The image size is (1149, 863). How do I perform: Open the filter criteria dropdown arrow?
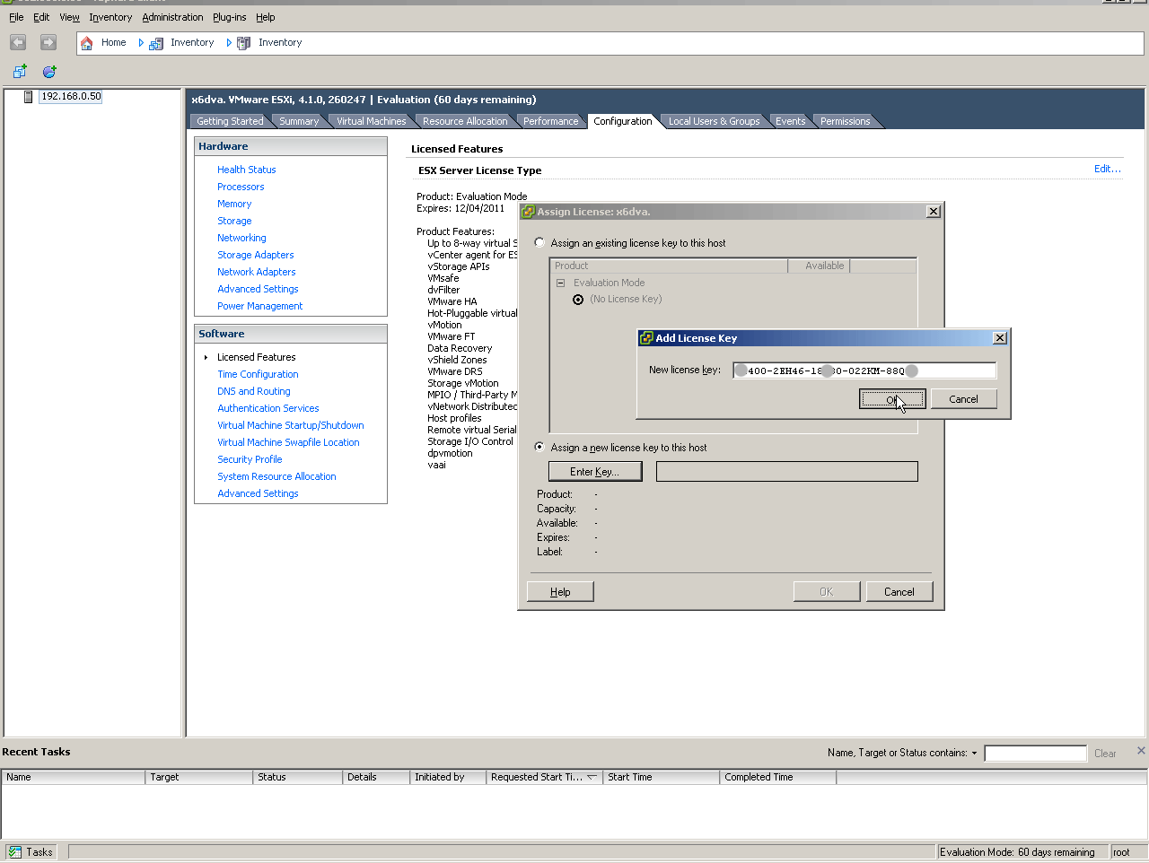[975, 754]
